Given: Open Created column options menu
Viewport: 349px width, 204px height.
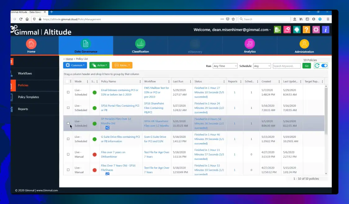Looking at the screenshot, I should point(279,81).
